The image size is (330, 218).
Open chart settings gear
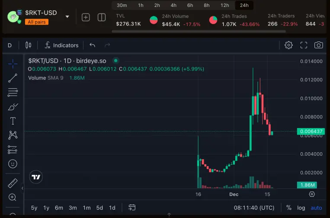(288, 45)
